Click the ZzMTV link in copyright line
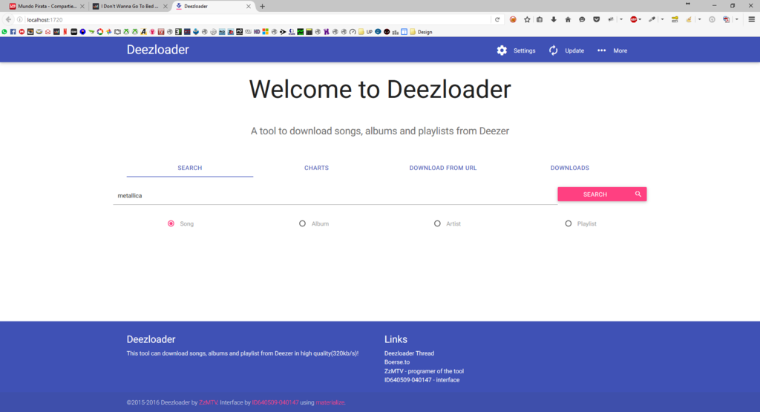The height and width of the screenshot is (412, 760). (x=208, y=402)
